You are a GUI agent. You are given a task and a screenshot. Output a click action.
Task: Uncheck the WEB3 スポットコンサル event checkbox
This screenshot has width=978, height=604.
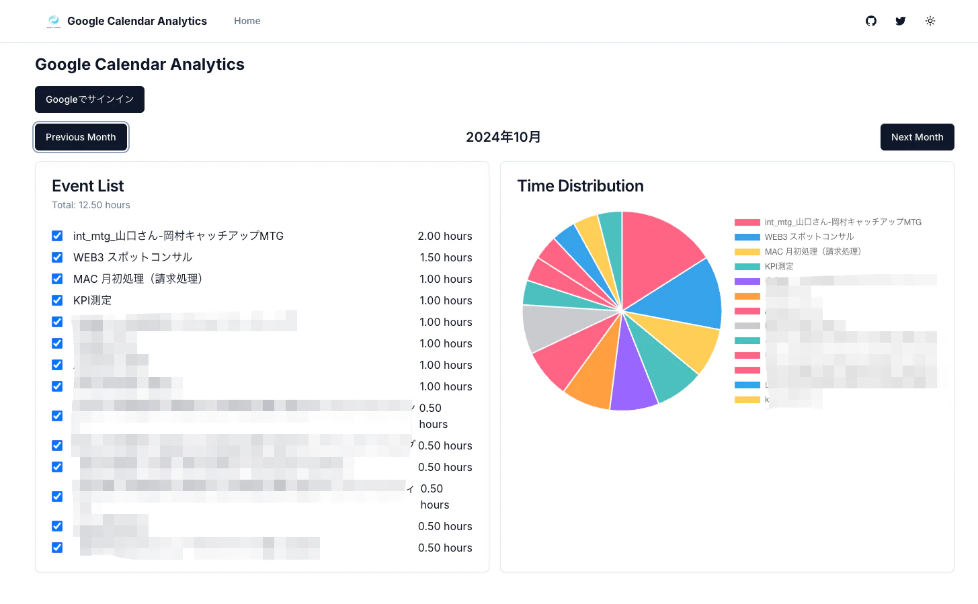(x=57, y=257)
